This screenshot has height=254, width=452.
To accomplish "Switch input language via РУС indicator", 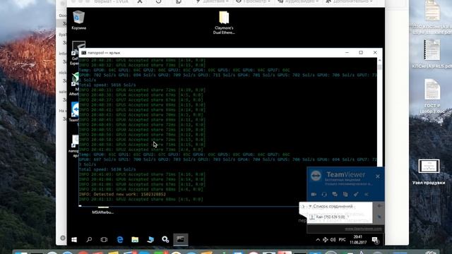I will tap(342, 240).
